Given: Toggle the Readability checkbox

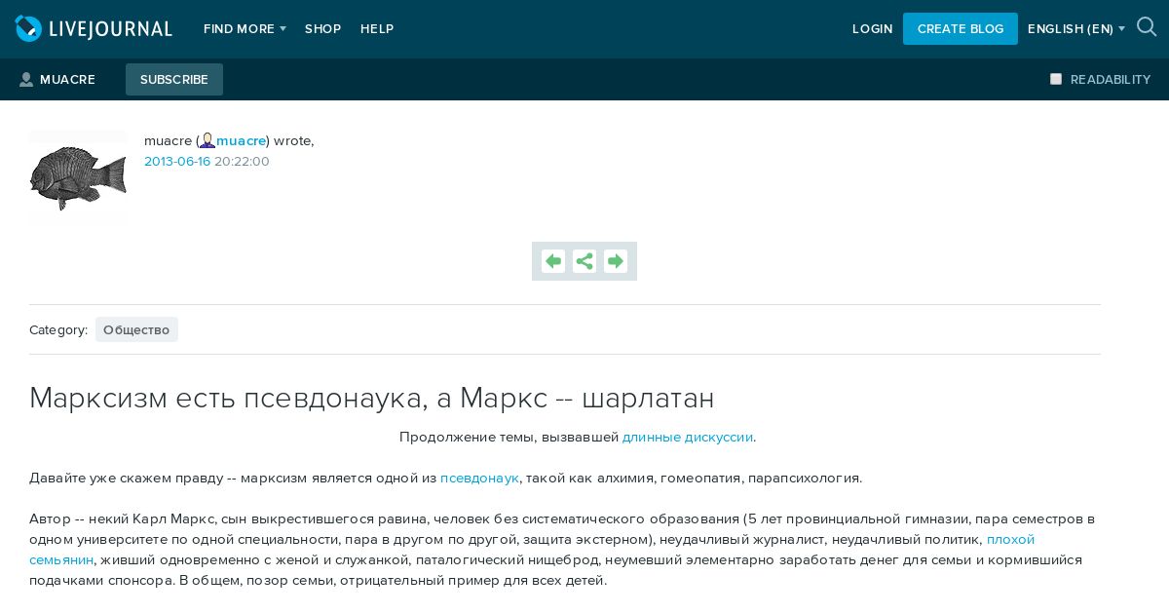Looking at the screenshot, I should pos(1056,79).
